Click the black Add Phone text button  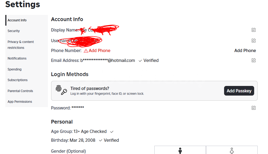tap(245, 51)
